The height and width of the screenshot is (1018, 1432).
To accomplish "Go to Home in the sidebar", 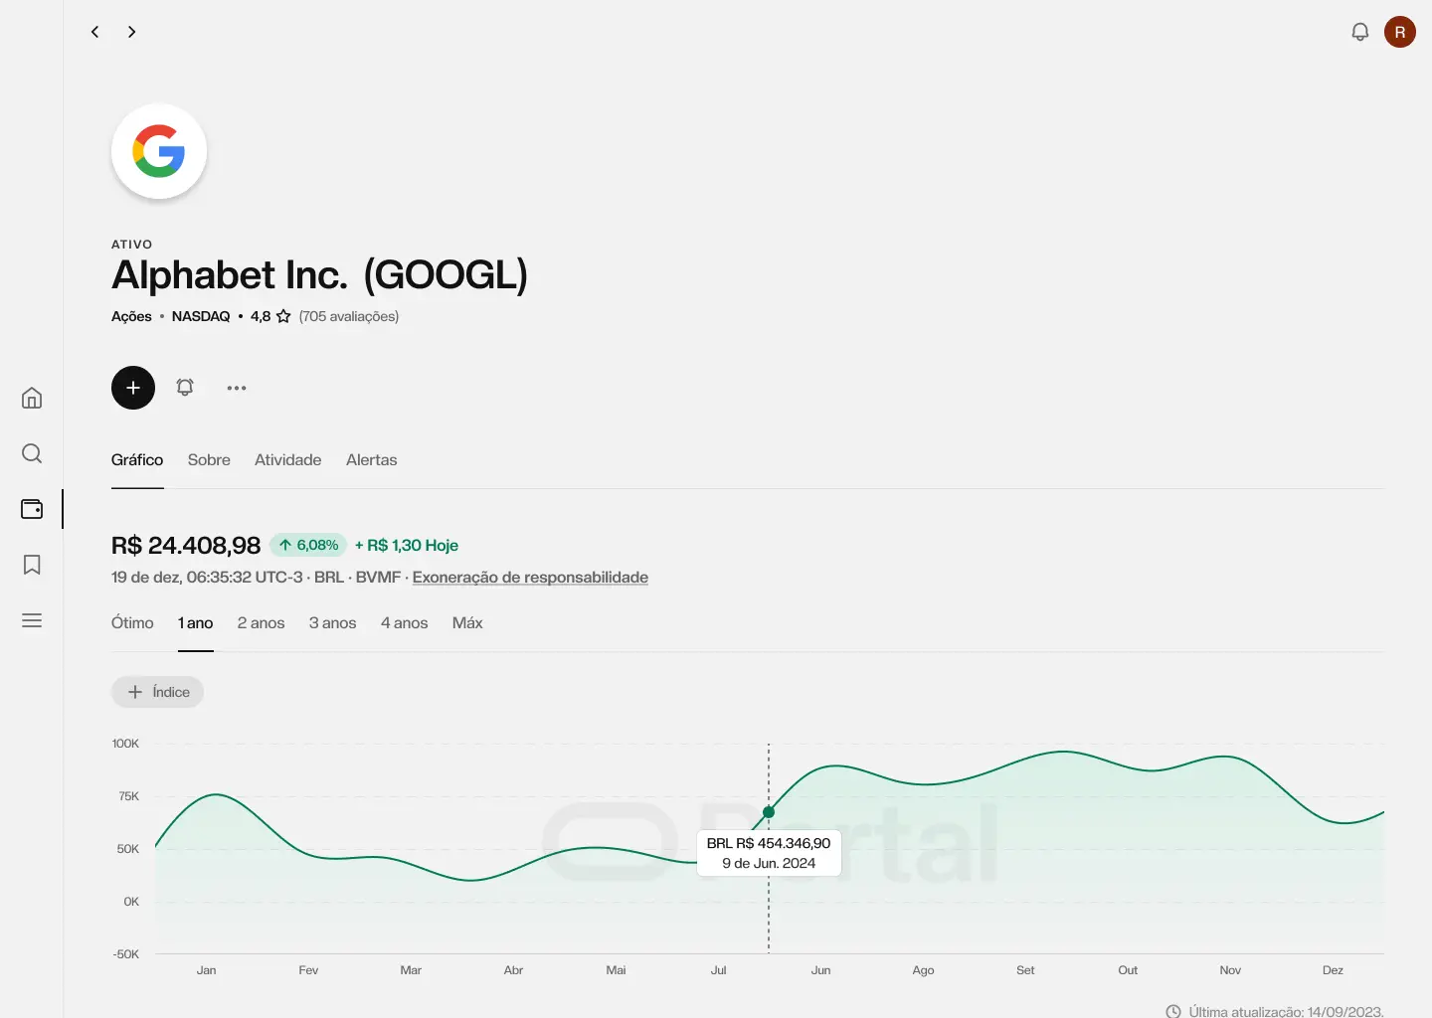I will [32, 398].
